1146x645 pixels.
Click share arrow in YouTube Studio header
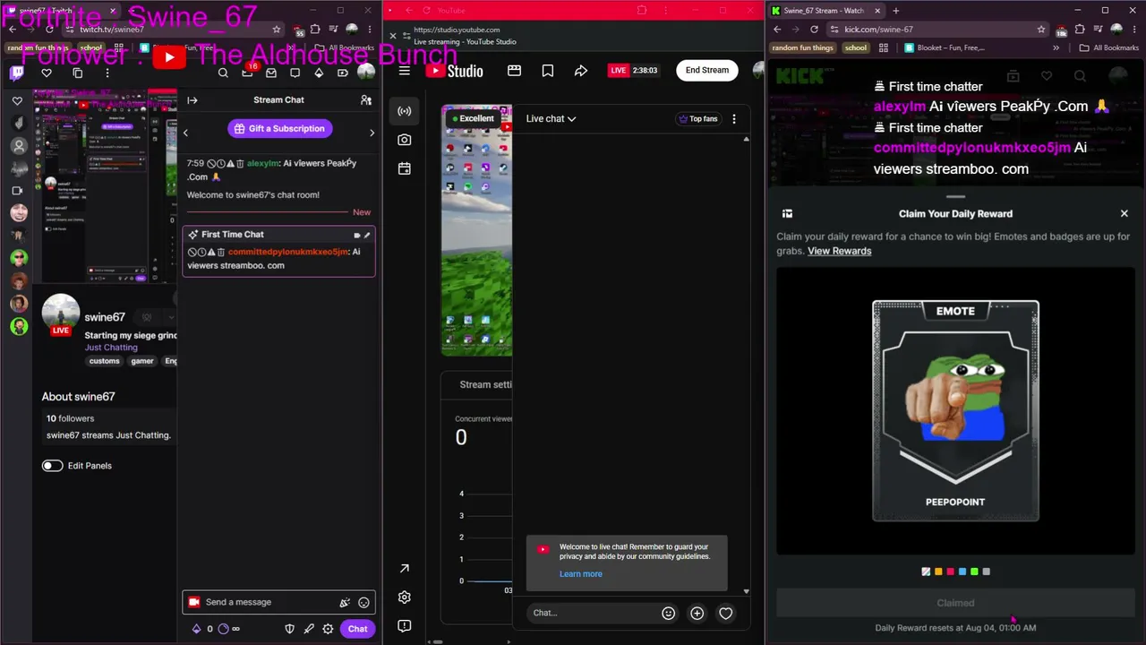[x=581, y=71]
